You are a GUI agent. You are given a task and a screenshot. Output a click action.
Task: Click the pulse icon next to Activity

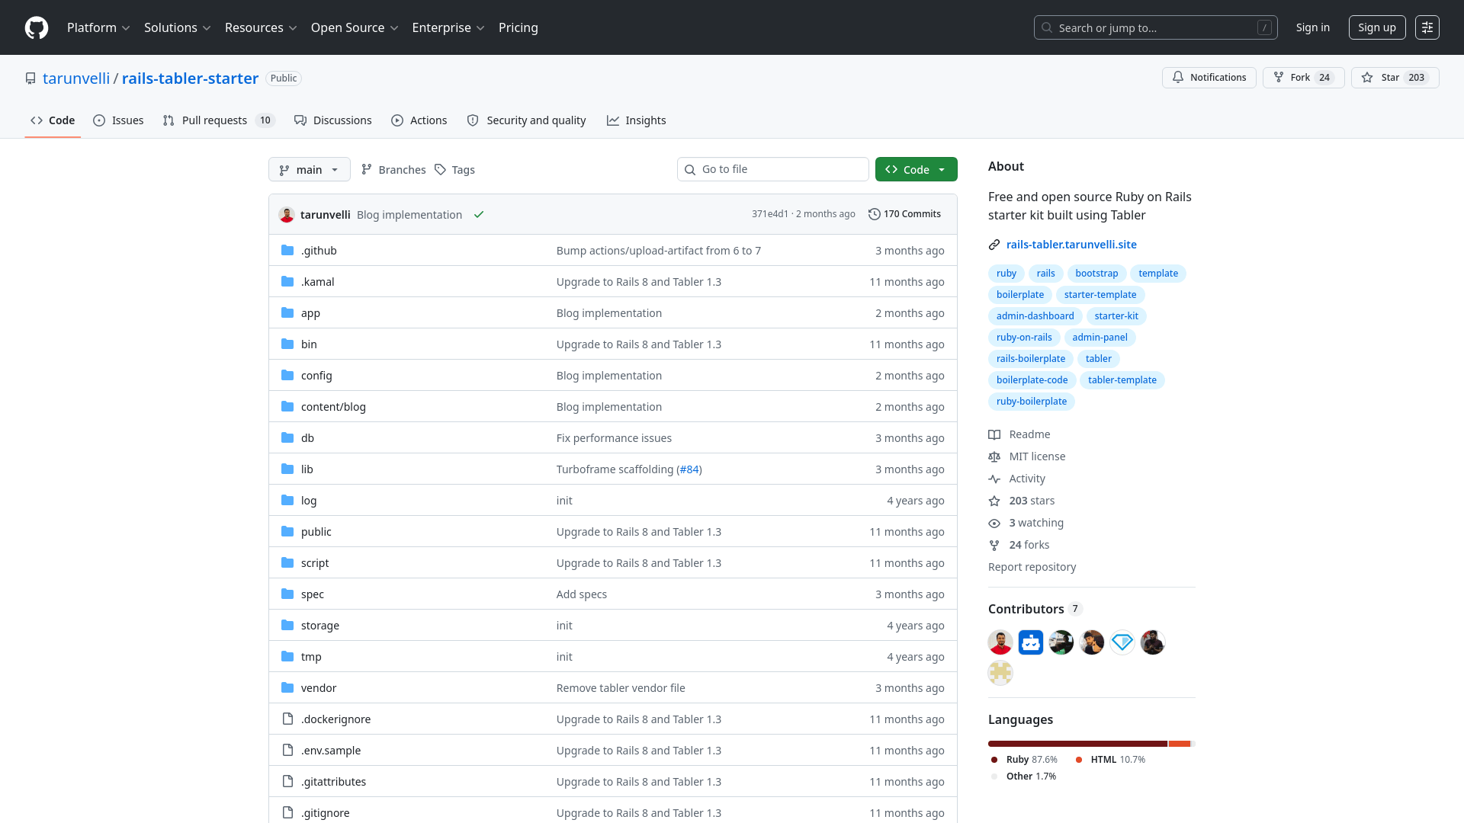click(x=994, y=479)
